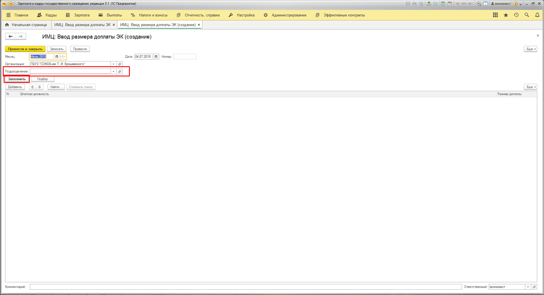This screenshot has height=295, width=544.
Task: Click the Месяц stepper arrows
Action: click(63, 57)
